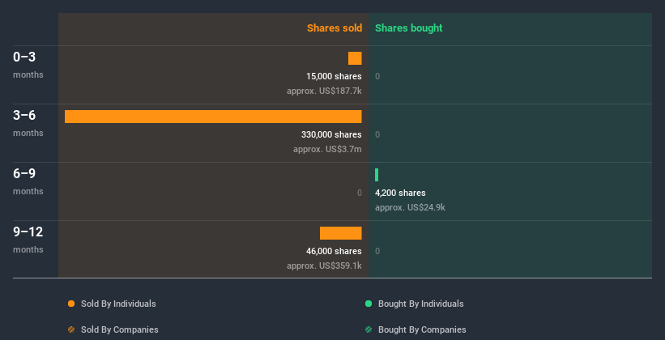Image resolution: width=665 pixels, height=340 pixels.
Task: Click the 15,000 shares label
Action: point(334,76)
